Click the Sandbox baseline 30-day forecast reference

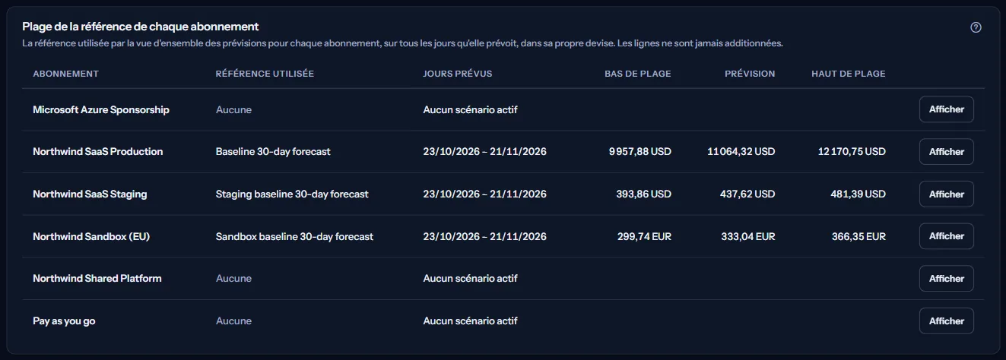click(295, 236)
